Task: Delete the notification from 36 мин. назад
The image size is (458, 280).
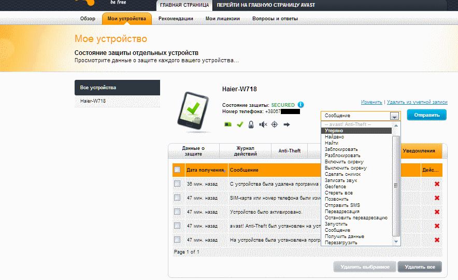Action: tap(437, 184)
